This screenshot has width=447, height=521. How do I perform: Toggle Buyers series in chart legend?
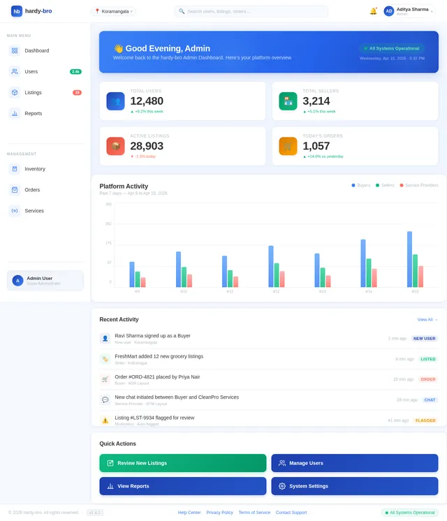(x=361, y=185)
